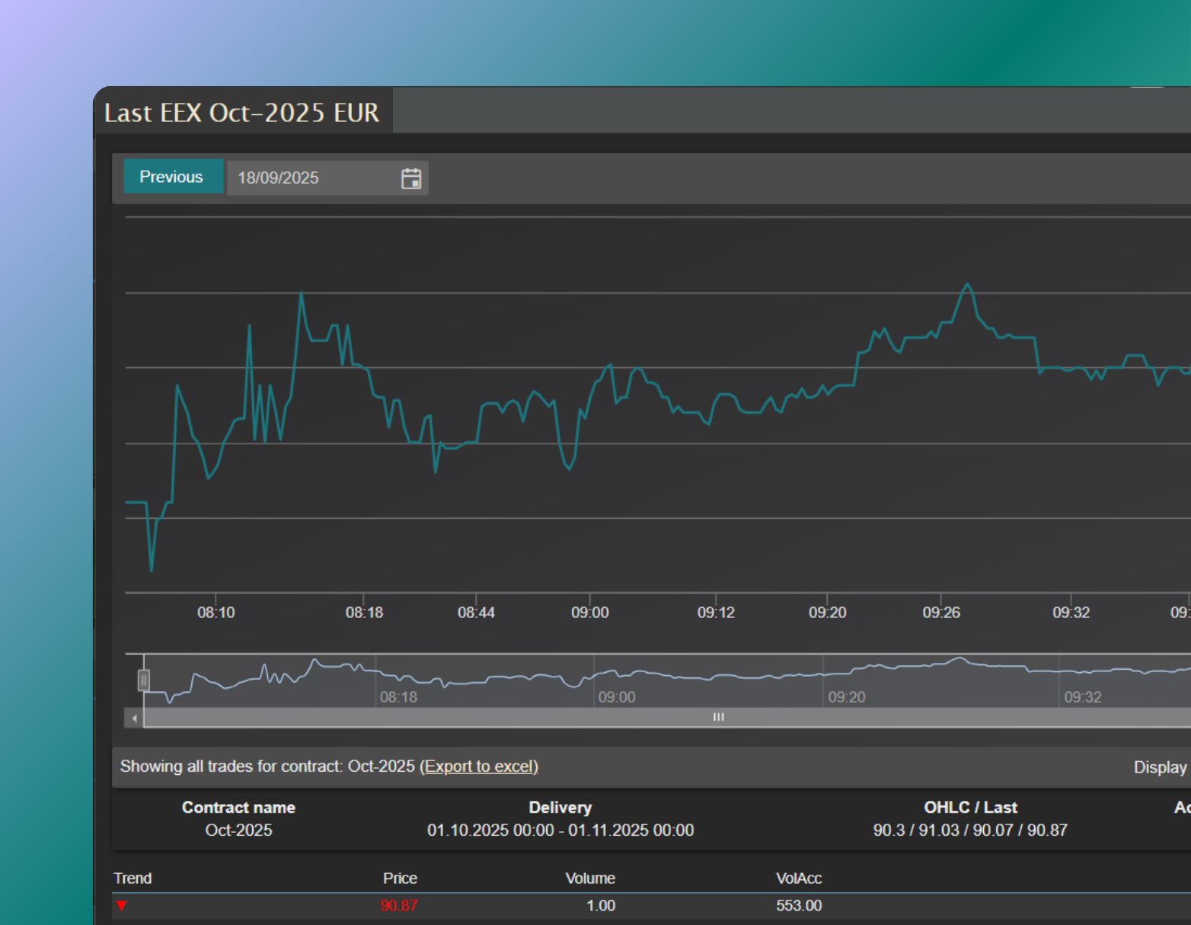1191x925 pixels.
Task: Click the Trend column header
Action: [133, 879]
